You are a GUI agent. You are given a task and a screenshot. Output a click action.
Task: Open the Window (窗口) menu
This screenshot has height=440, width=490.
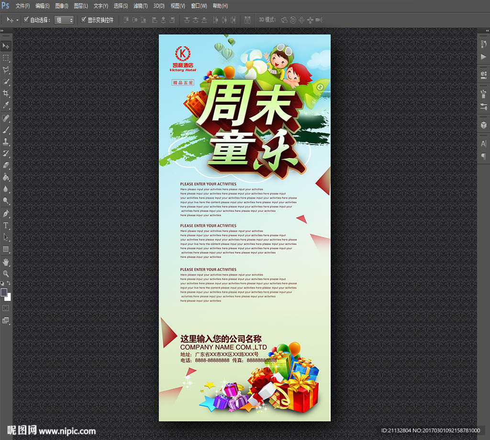click(x=199, y=6)
